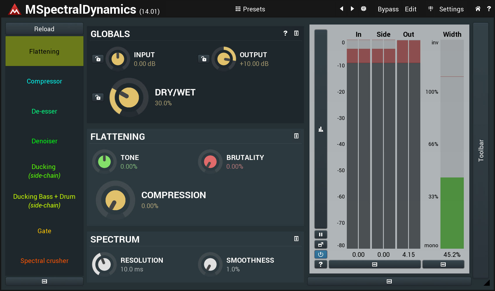Pause the meter display
This screenshot has height=291, width=495.
point(321,234)
